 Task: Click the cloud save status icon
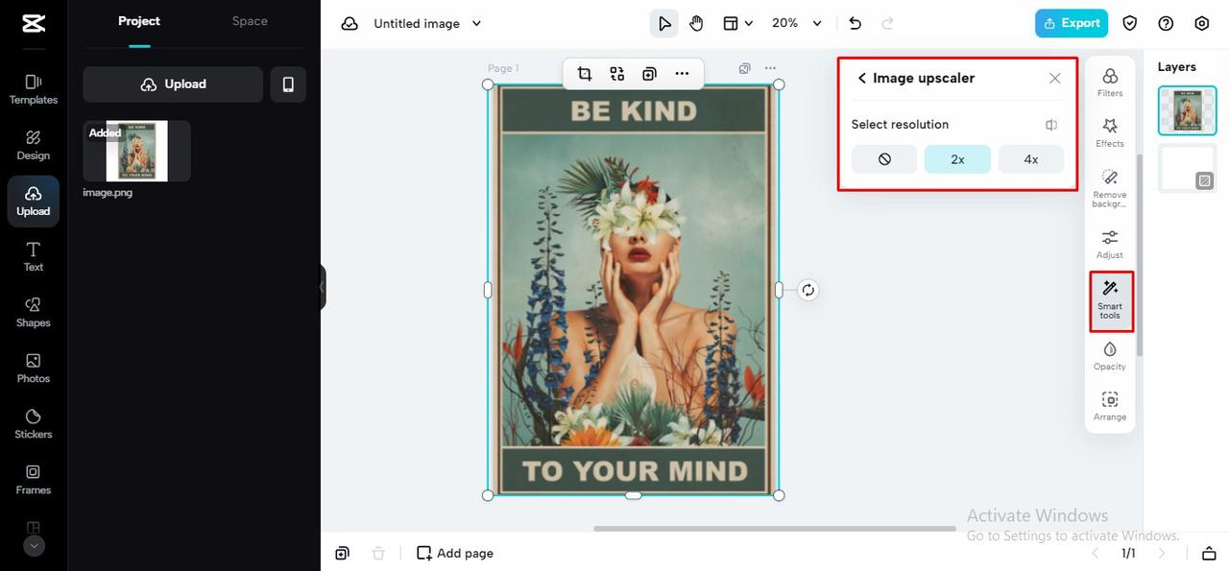349,23
